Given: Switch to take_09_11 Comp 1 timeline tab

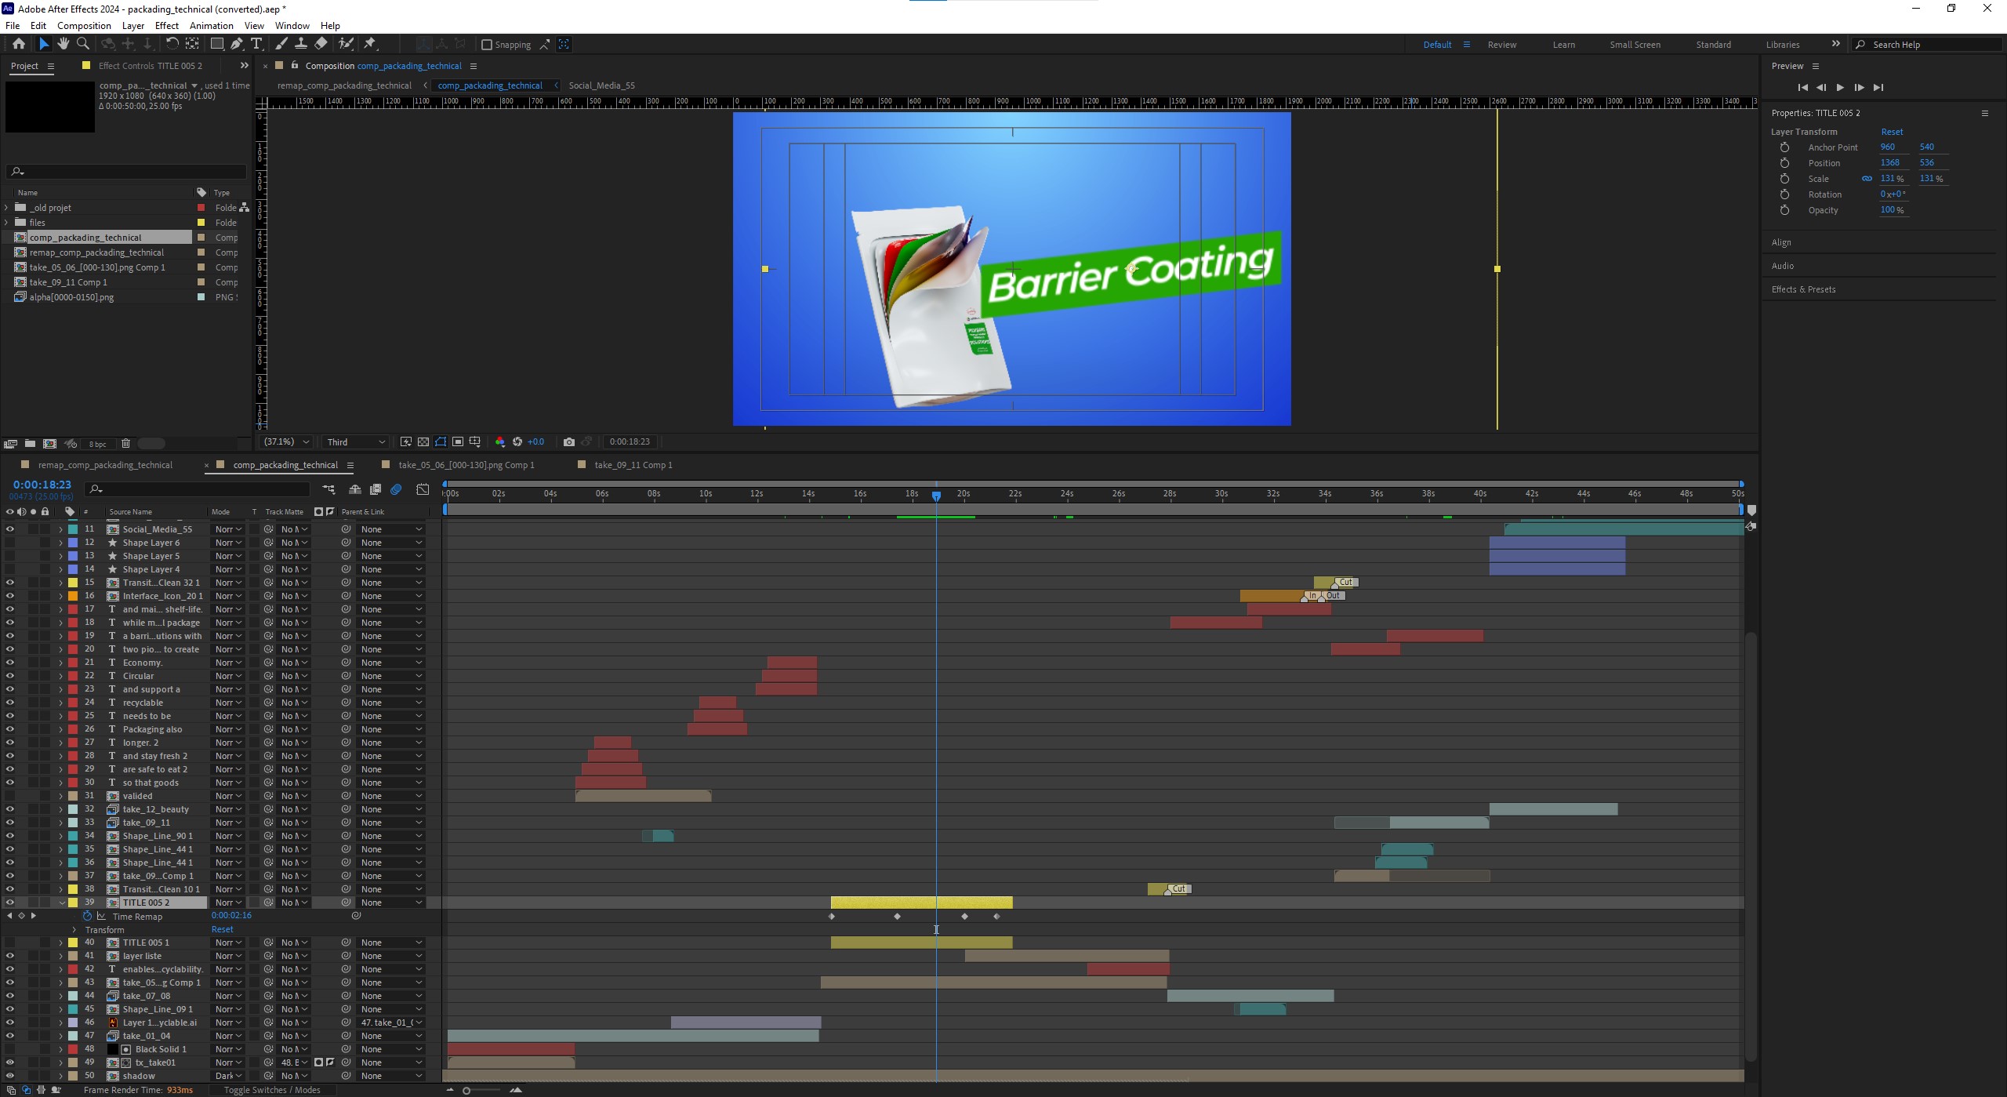Looking at the screenshot, I should click(x=633, y=465).
